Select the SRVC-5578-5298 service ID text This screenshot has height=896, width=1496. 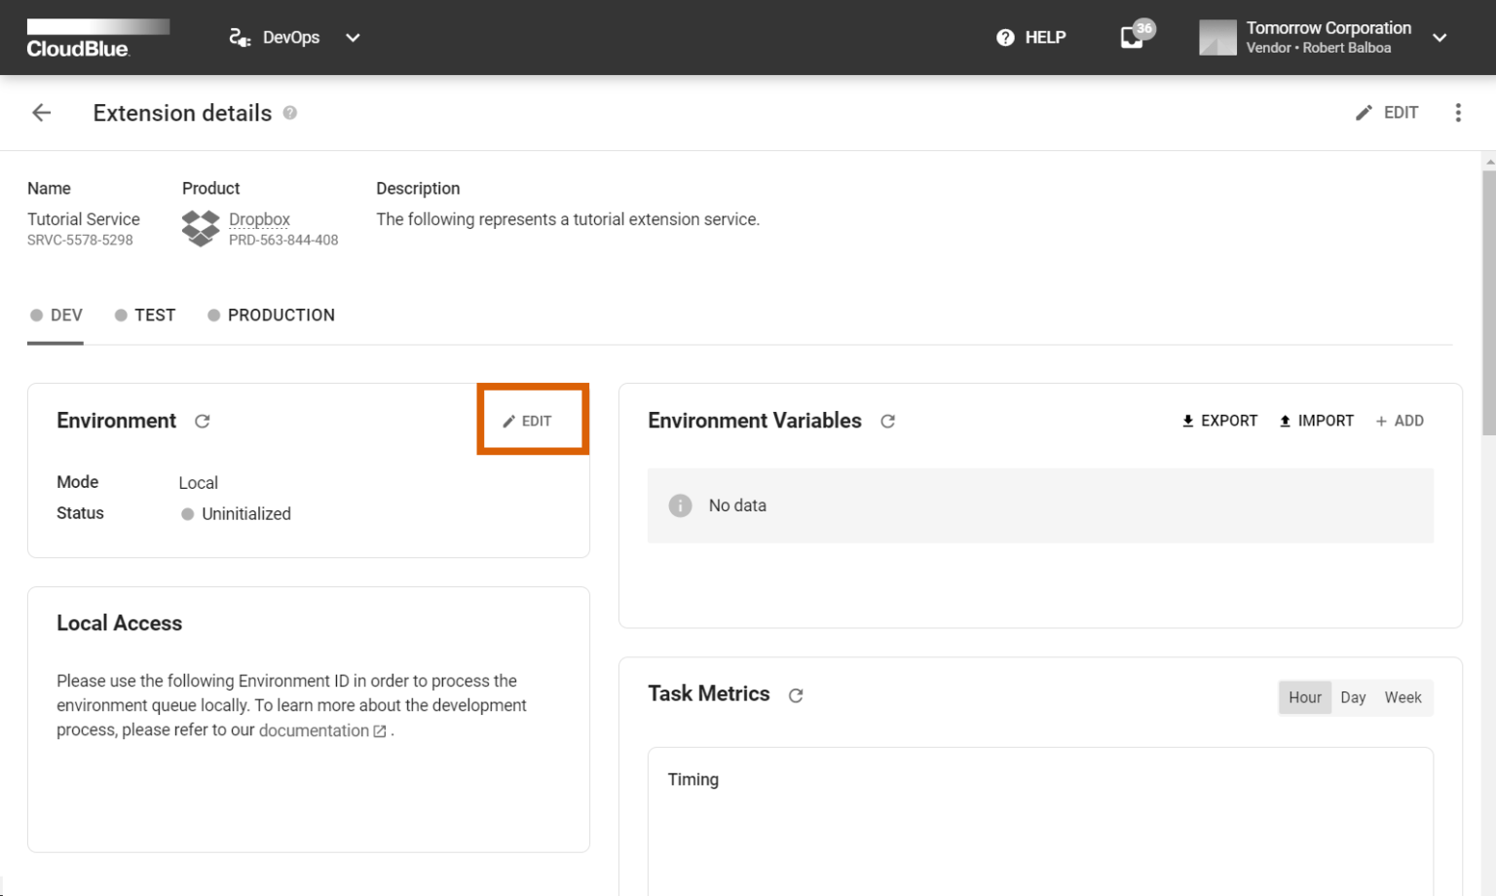pos(80,241)
